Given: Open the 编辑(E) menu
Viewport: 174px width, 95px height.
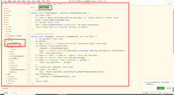Looking at the screenshot, I should (10, 1).
